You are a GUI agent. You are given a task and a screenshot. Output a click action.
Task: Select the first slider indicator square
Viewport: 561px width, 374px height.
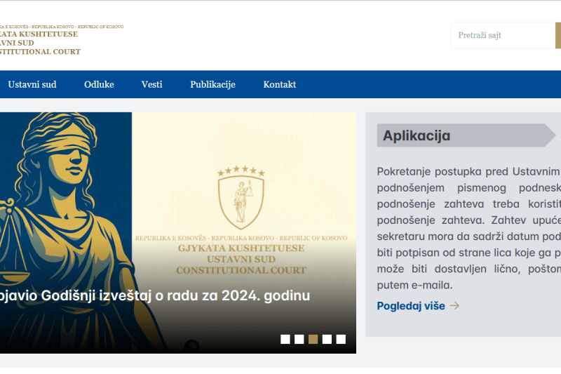[285, 340]
